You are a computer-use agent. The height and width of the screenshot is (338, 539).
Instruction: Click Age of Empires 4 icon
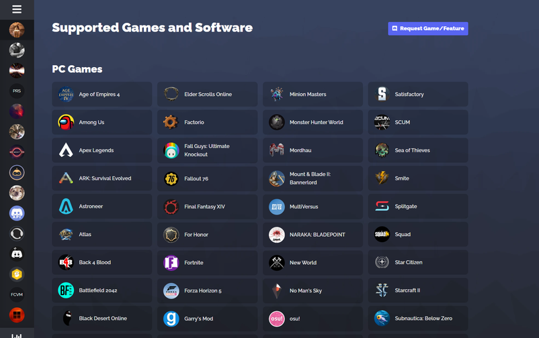click(66, 94)
